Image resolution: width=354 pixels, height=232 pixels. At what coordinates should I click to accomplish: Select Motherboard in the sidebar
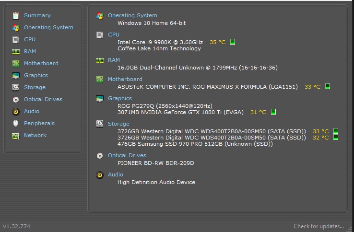(41, 63)
